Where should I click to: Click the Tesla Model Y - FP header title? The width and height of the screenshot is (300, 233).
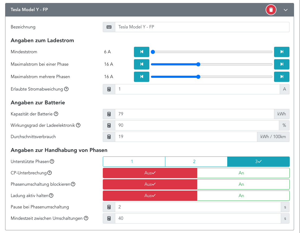(29, 9)
